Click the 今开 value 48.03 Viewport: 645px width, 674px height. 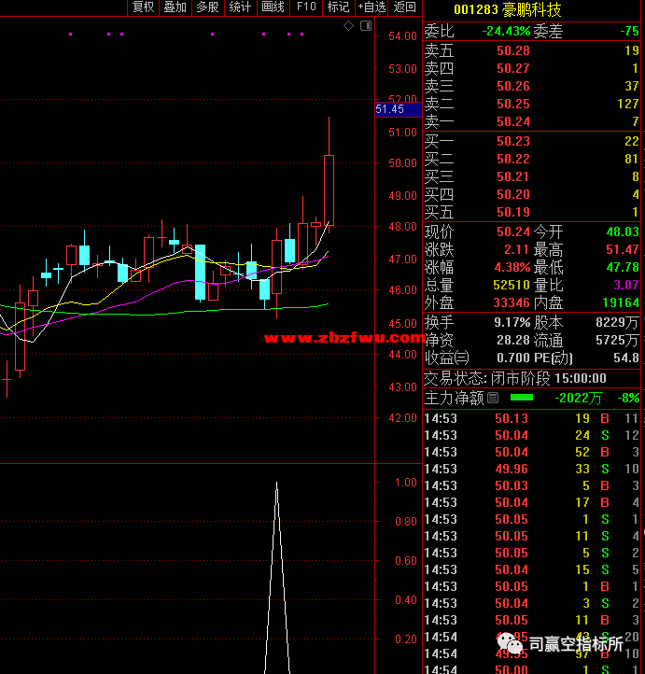[x=623, y=232]
